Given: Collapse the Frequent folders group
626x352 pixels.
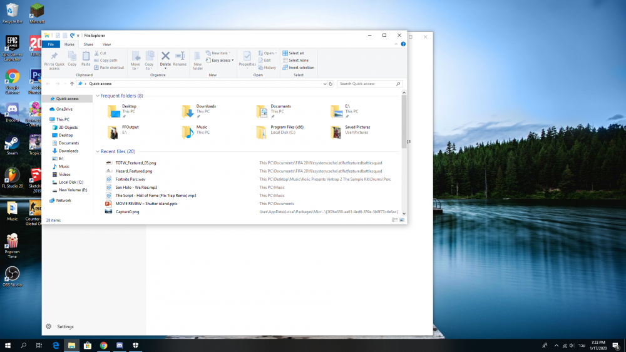Looking at the screenshot, I should pos(98,96).
